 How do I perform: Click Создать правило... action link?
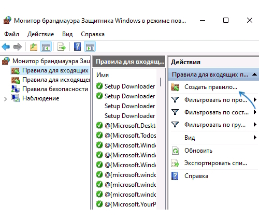[211, 87]
